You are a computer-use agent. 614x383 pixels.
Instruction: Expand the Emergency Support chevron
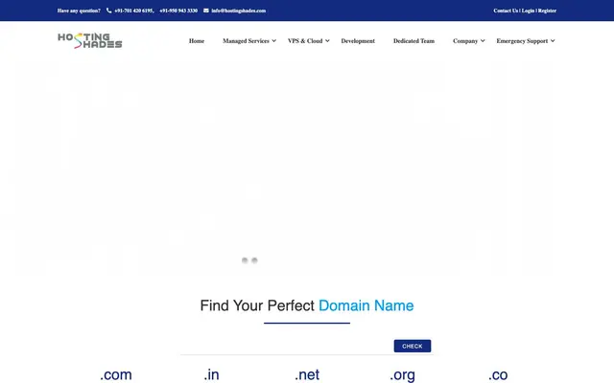[x=553, y=40]
